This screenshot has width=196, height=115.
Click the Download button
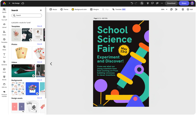[171, 3]
